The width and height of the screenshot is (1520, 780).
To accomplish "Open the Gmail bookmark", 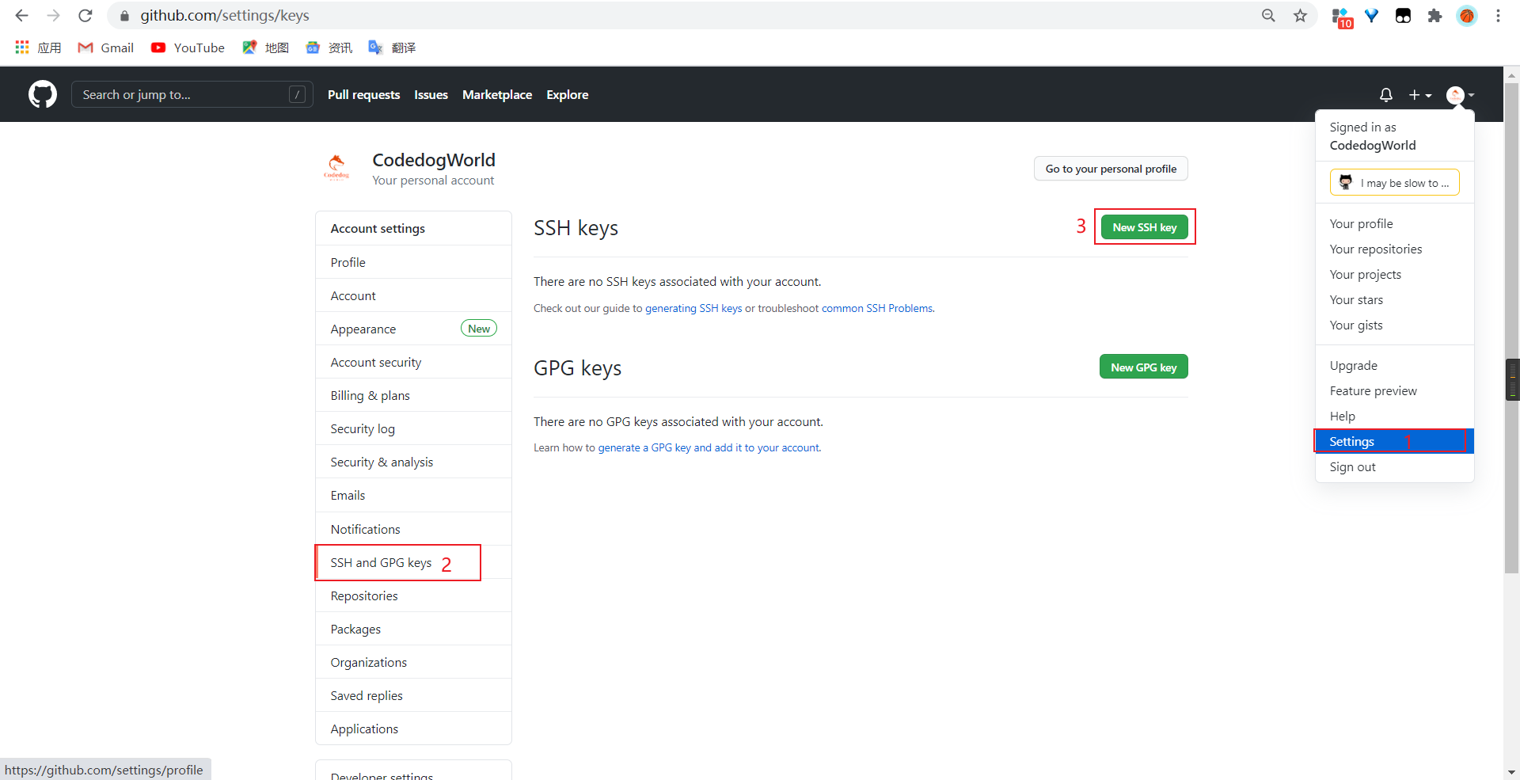I will (x=106, y=48).
